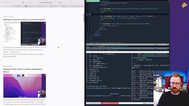
Task: Click the 'pageInfo: { totalResults' output line
Action: 151,65
